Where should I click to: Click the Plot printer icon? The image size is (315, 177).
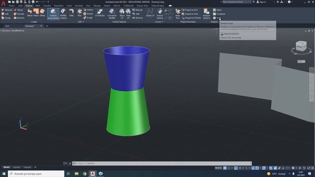coord(33,2)
